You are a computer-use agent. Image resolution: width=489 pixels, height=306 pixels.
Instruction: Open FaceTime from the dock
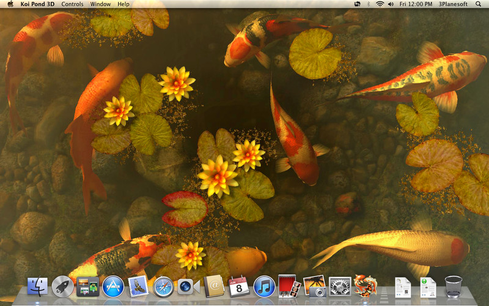pyautogui.click(x=189, y=286)
